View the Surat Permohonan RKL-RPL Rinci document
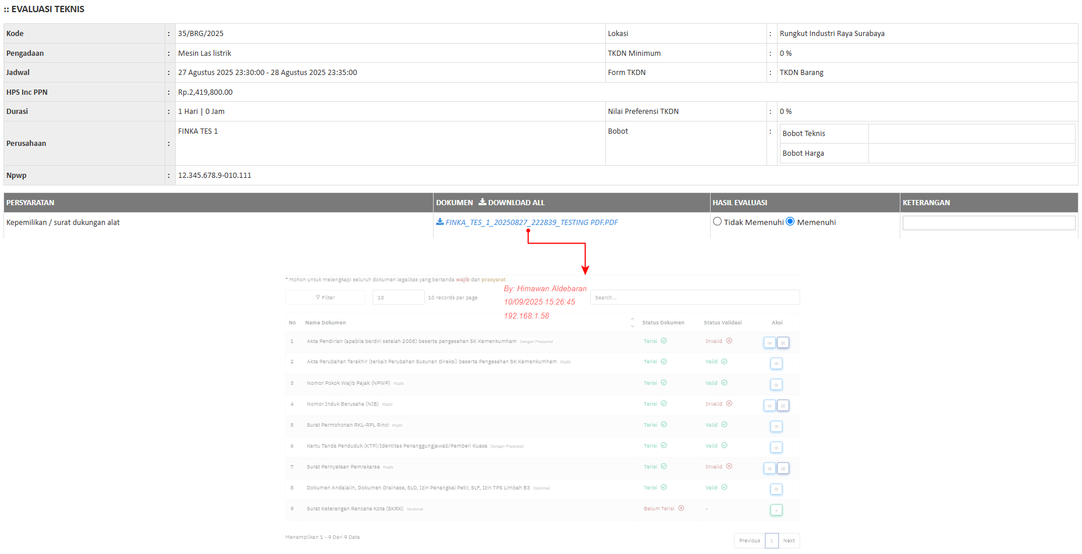Screen dimensions: 1082x554 776,427
